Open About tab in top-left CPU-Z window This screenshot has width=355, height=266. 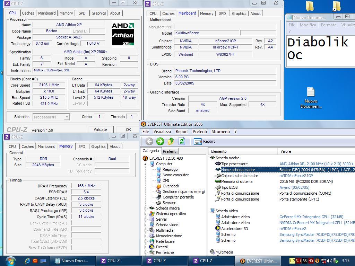(115, 13)
